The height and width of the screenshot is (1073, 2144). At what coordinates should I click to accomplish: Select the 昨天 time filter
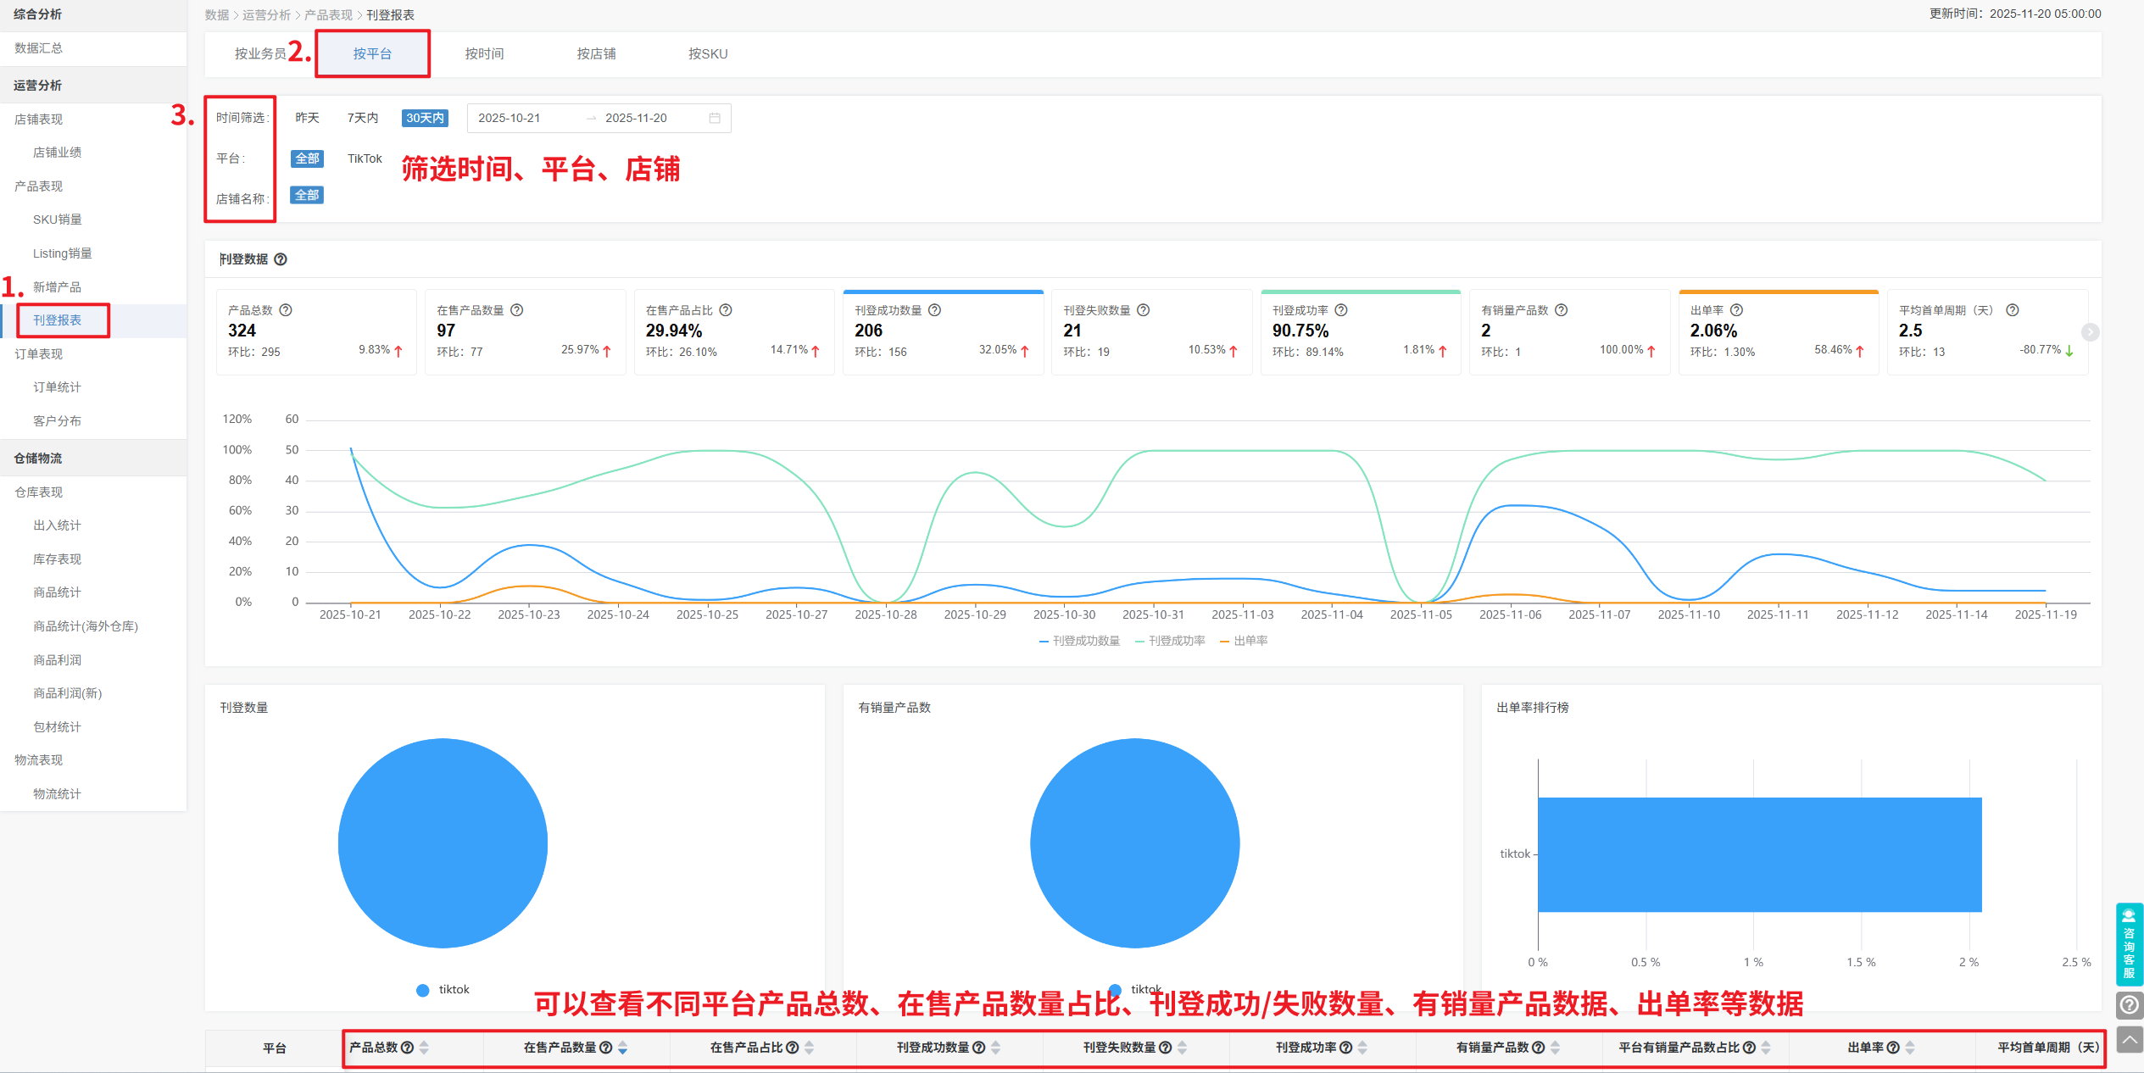tap(307, 118)
